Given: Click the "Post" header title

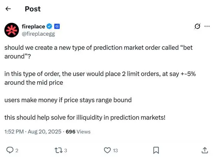Looking at the screenshot, I should pyautogui.click(x=33, y=9).
